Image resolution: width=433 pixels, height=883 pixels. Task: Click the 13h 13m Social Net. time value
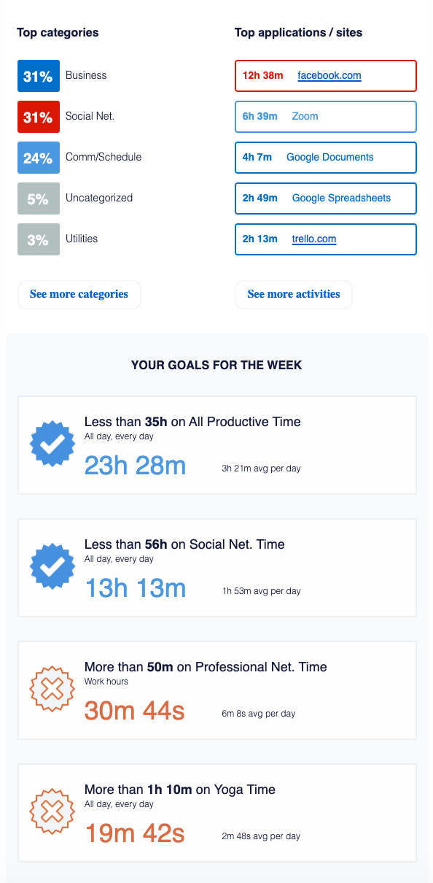coord(136,588)
